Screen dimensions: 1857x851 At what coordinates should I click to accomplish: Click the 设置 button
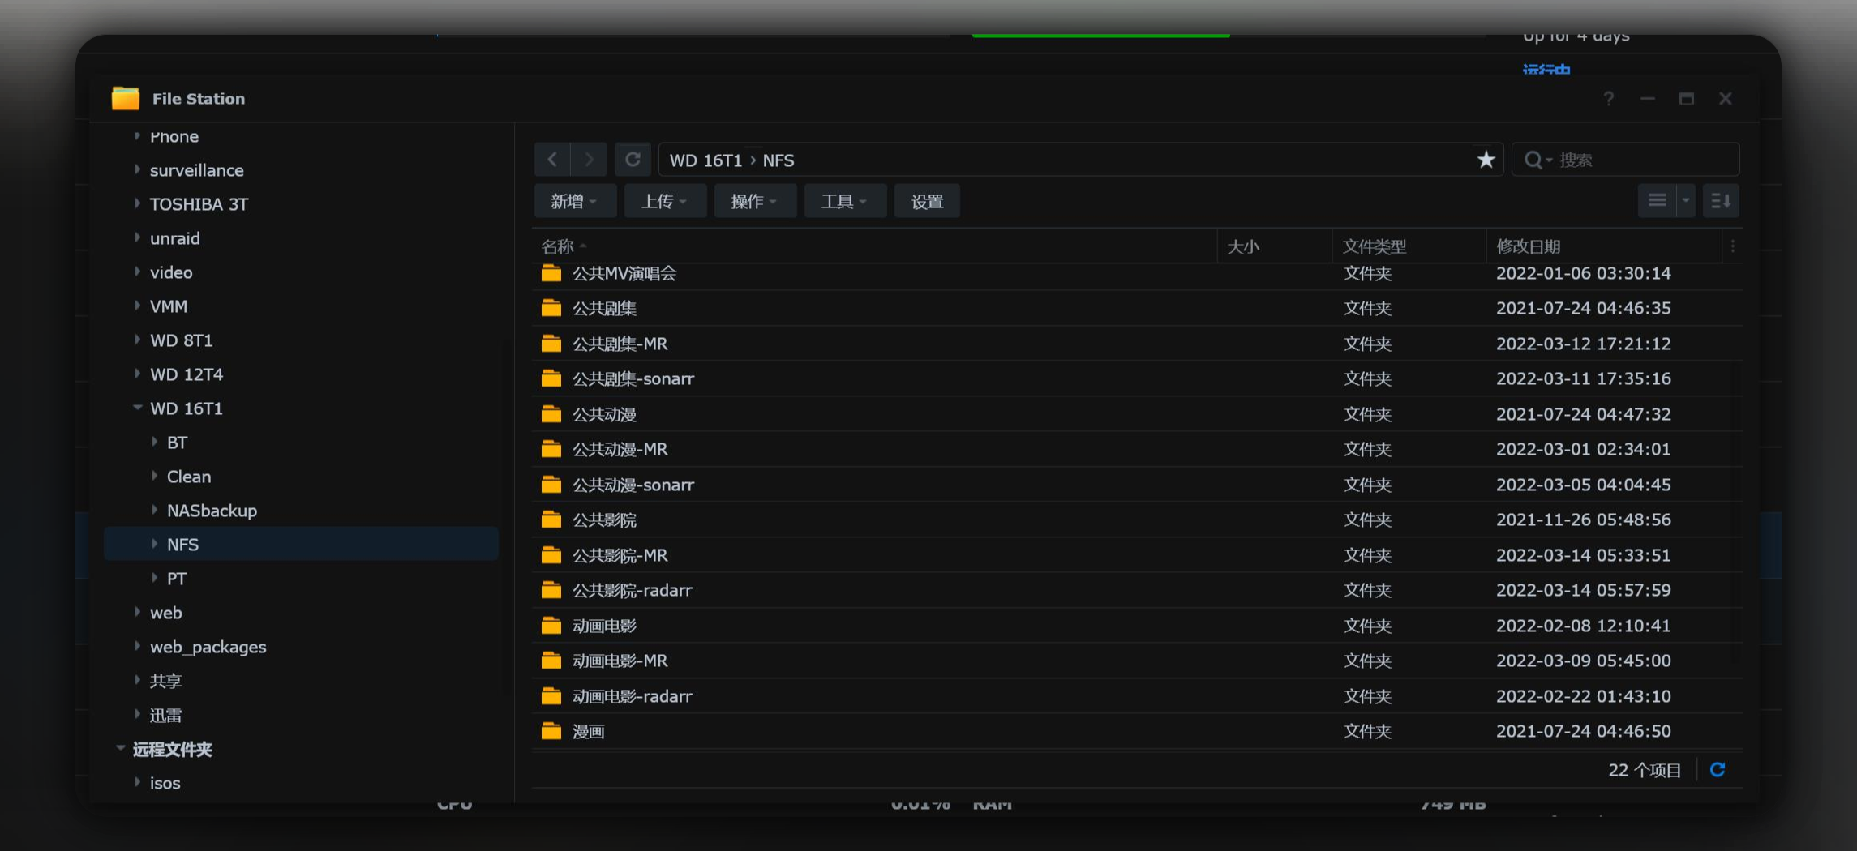coord(927,201)
